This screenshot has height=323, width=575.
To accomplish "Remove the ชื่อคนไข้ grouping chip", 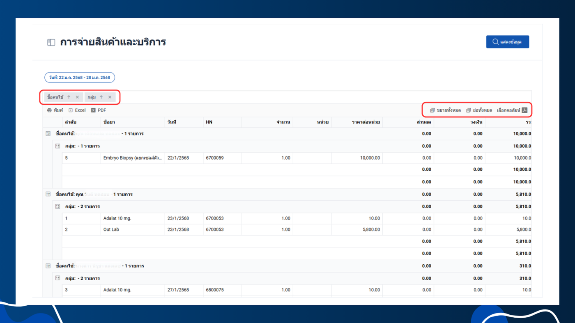I will pyautogui.click(x=77, y=97).
